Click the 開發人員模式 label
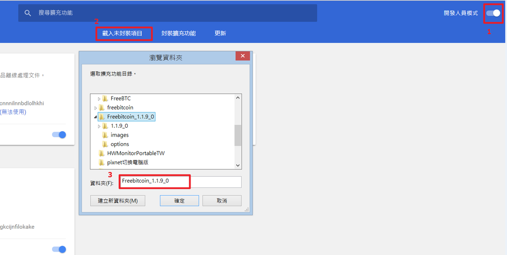 (x=461, y=13)
